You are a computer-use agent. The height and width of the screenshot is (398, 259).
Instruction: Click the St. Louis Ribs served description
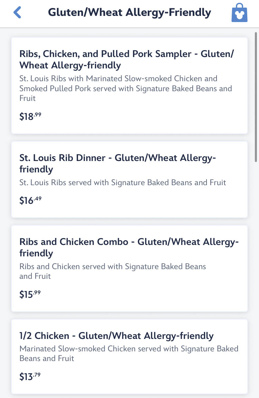(x=123, y=182)
